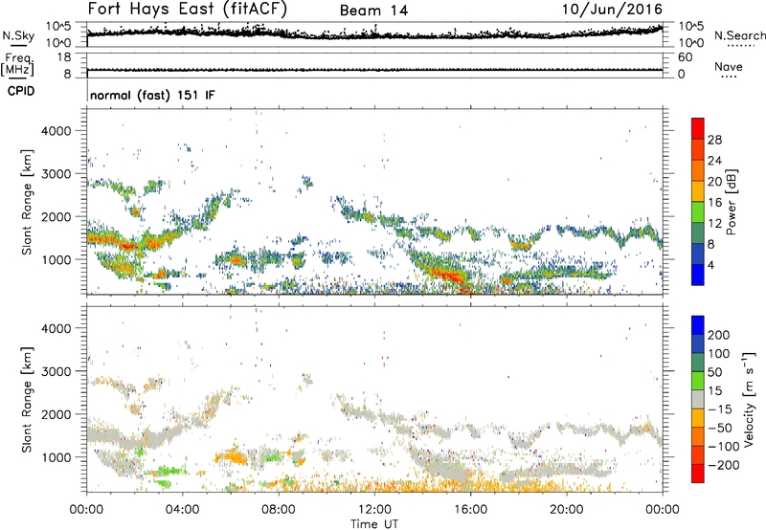The image size is (766, 530).
Task: Click the "normal (fast) 151 IF" mode text
Action: click(x=152, y=95)
